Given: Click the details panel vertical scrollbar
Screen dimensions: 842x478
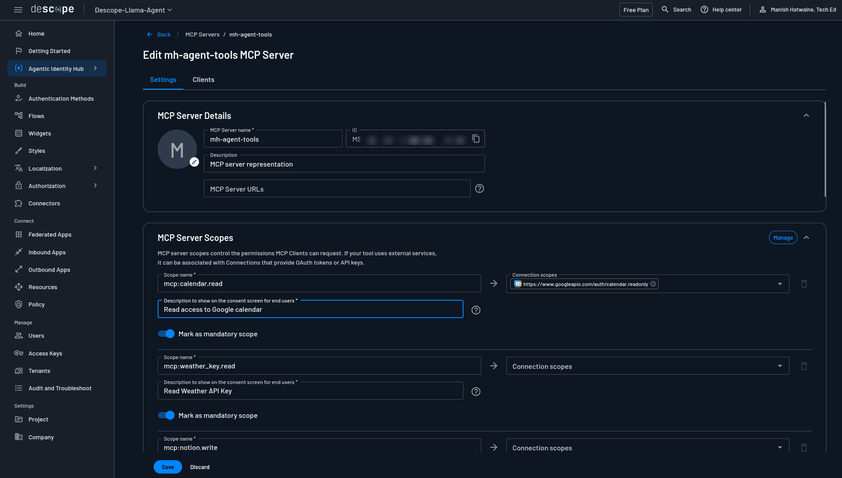Looking at the screenshot, I should pyautogui.click(x=825, y=149).
